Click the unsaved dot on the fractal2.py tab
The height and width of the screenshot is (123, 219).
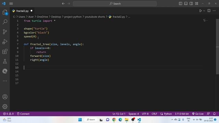click(31, 11)
